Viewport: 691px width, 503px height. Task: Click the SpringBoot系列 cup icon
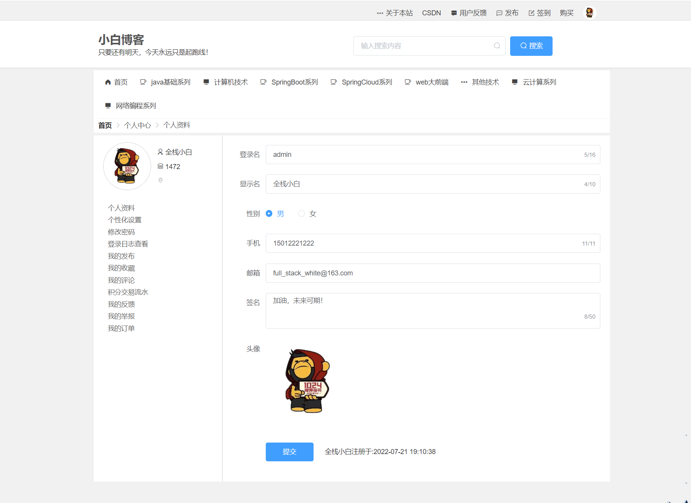click(263, 82)
